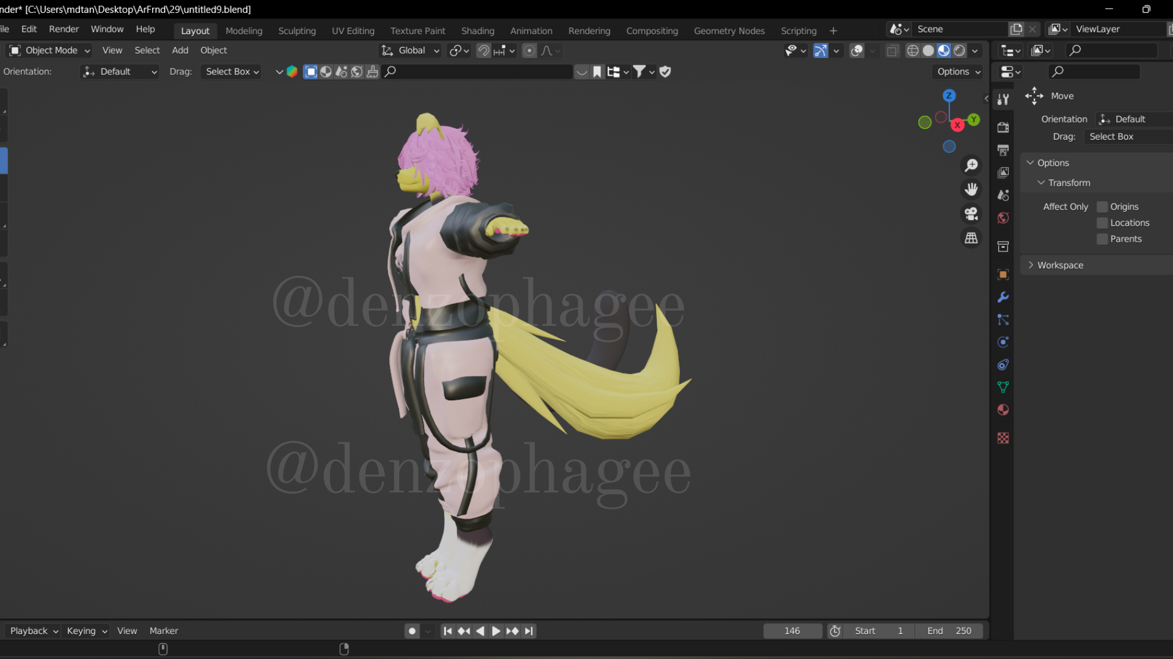
Task: Select rendered viewport shading mode
Action: pyautogui.click(x=959, y=51)
